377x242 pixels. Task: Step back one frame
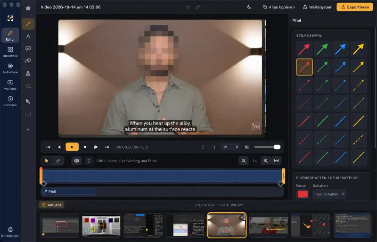pos(60,147)
